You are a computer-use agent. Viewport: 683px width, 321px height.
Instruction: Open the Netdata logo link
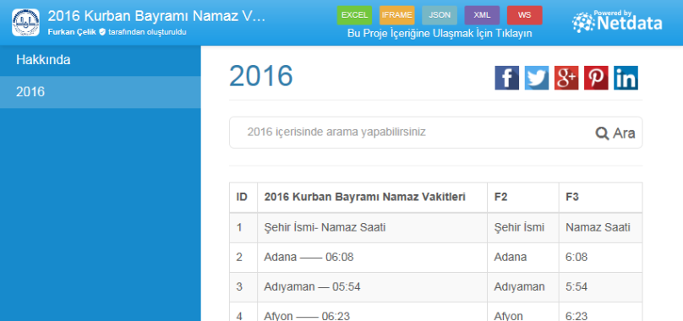[617, 21]
